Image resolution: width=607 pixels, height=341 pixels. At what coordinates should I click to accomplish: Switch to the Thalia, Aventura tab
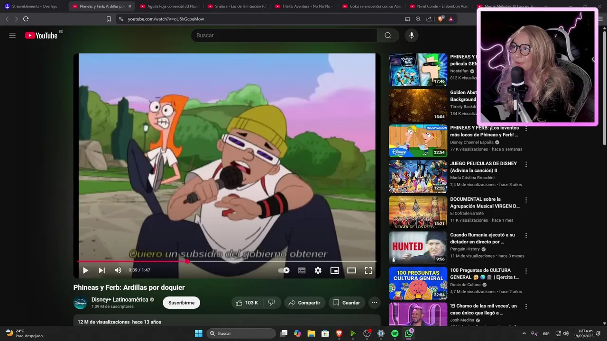(x=304, y=6)
